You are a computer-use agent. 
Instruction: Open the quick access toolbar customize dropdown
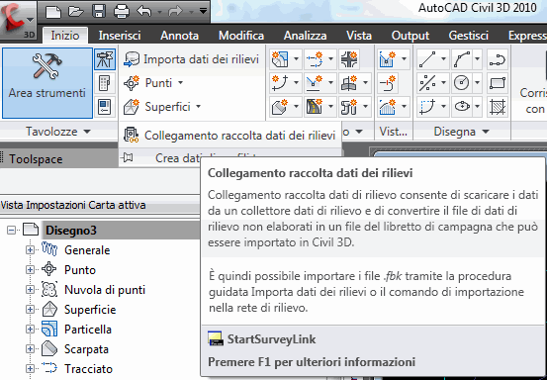(203, 12)
